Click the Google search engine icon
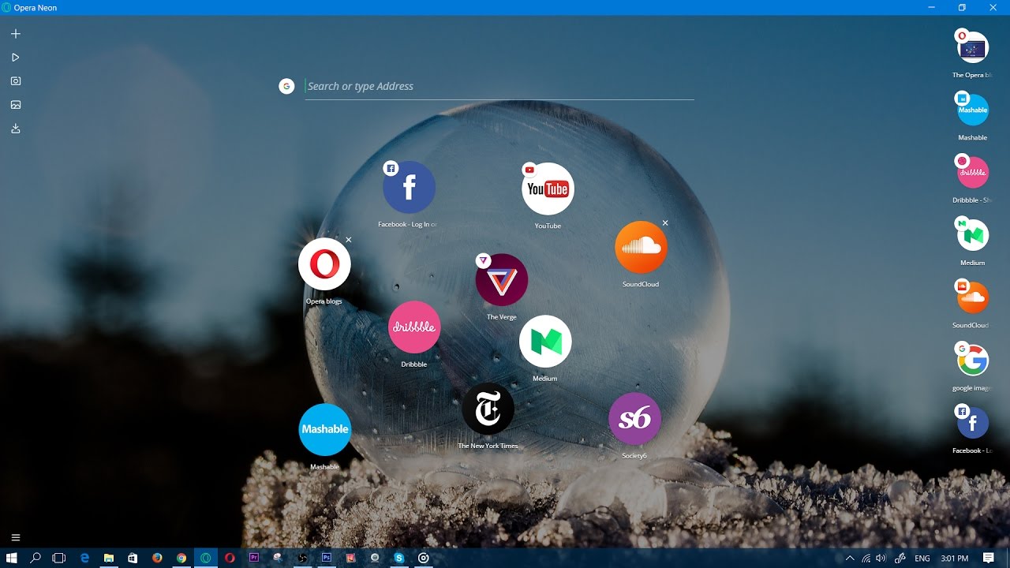 pyautogui.click(x=286, y=86)
